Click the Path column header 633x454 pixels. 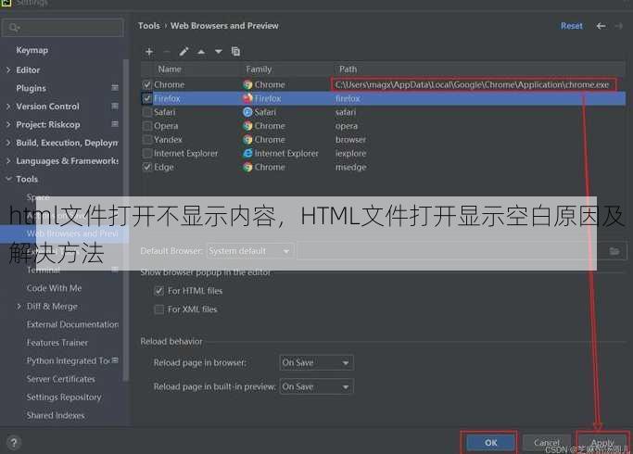click(348, 69)
